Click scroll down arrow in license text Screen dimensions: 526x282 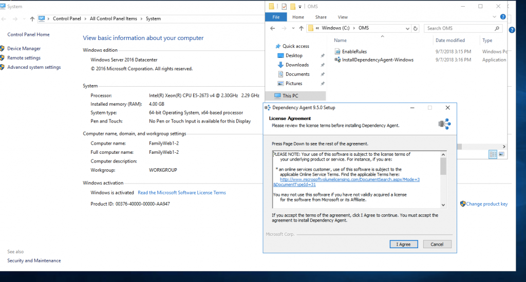click(x=443, y=205)
